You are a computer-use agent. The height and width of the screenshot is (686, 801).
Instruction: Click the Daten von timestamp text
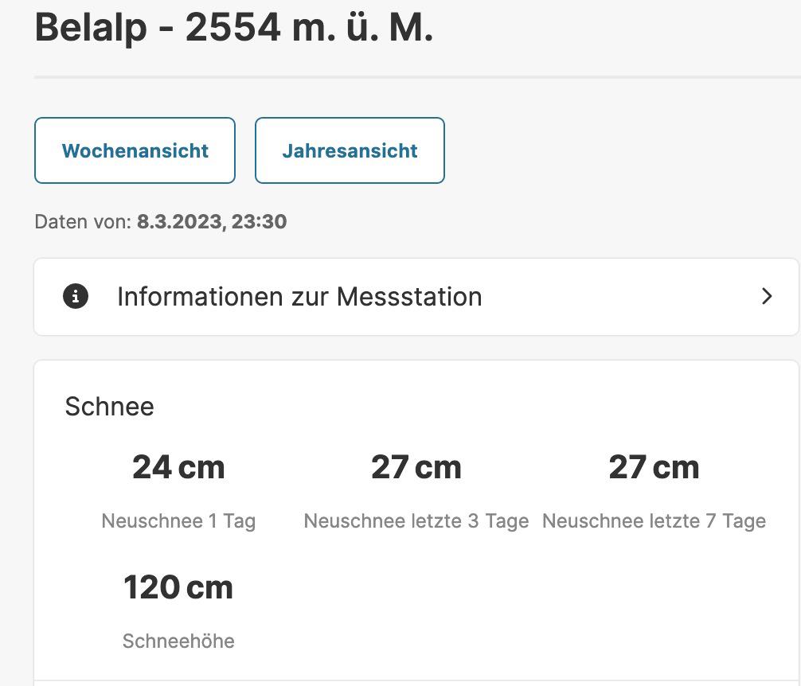click(161, 222)
